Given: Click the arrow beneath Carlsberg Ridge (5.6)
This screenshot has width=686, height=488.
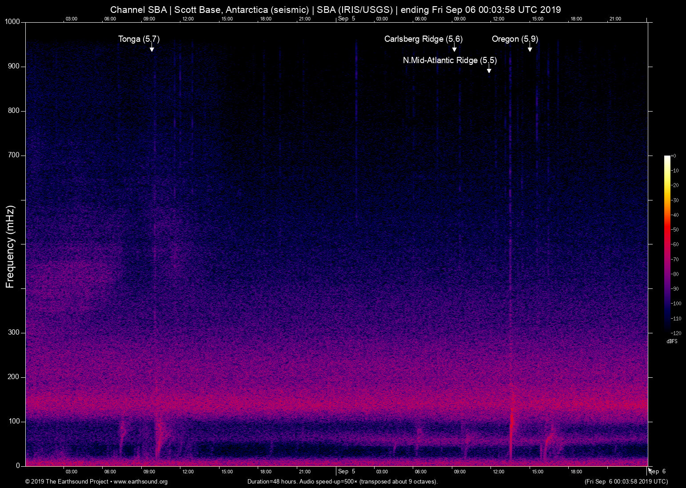Looking at the screenshot, I should pyautogui.click(x=454, y=48).
